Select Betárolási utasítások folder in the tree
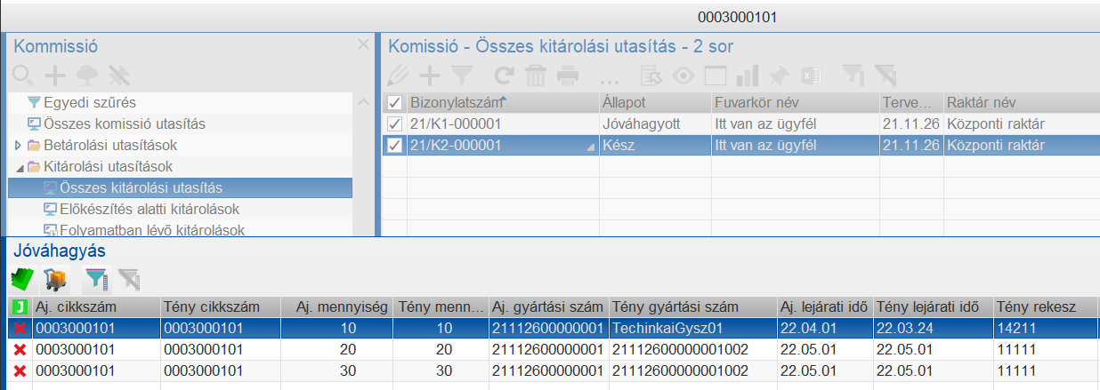This screenshot has height=390, width=1100. click(x=109, y=145)
